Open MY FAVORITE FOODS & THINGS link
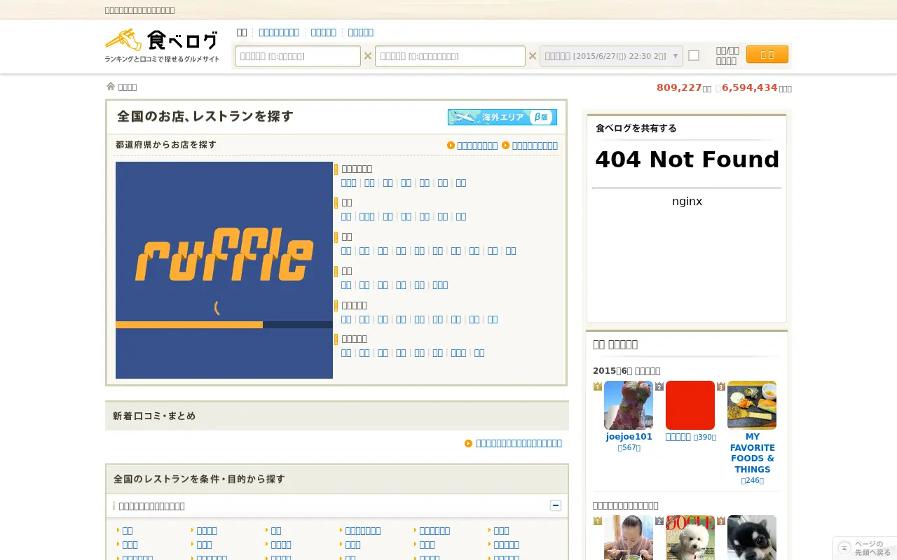 pyautogui.click(x=752, y=453)
